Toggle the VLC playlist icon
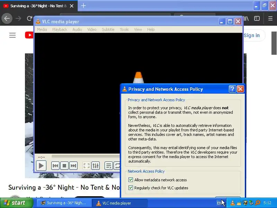Image resolution: width=277 pixels, height=208 pixels. tap(108, 166)
